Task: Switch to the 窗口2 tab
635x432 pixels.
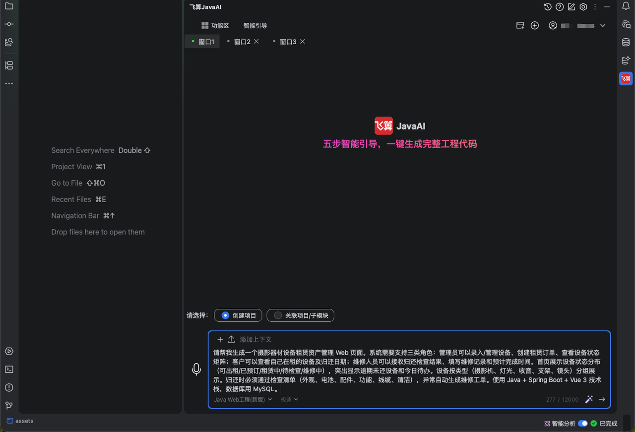Action: tap(242, 42)
